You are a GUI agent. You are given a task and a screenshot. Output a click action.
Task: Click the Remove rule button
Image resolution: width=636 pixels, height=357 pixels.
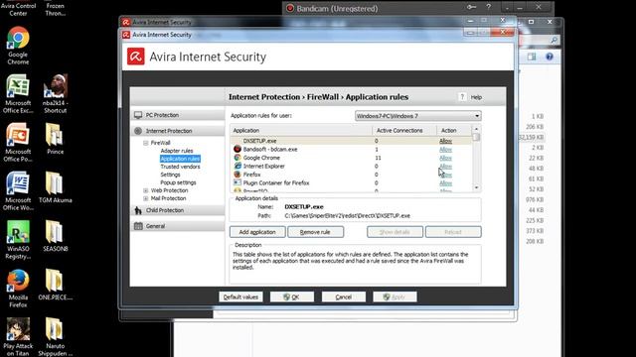pyautogui.click(x=315, y=232)
